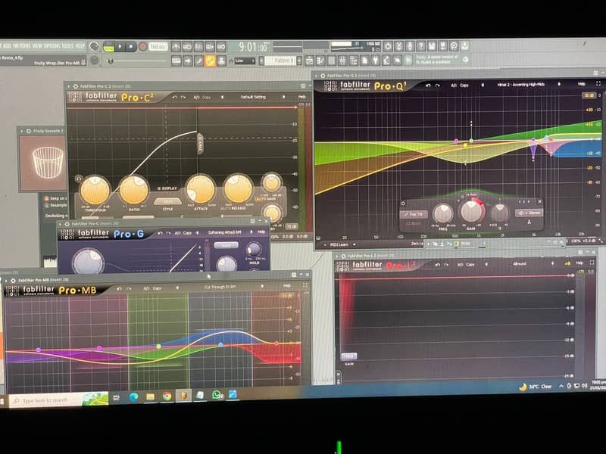Toggle AUTO GAIN in Pro-C 2

[x=267, y=199]
